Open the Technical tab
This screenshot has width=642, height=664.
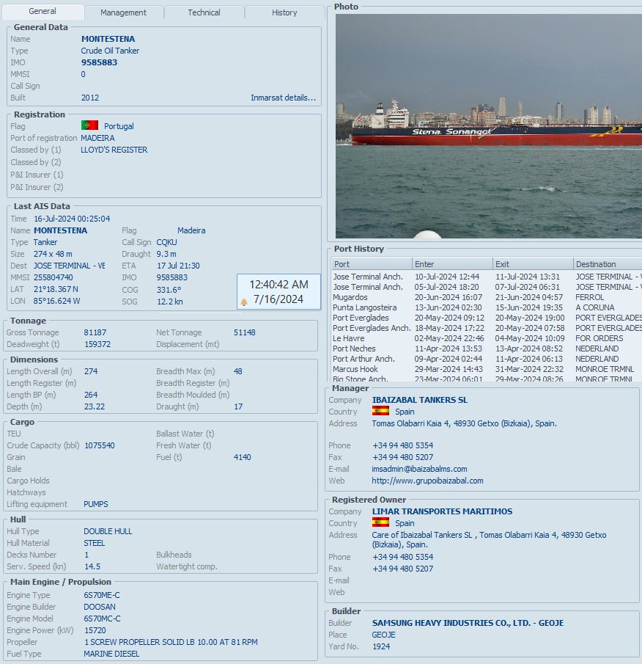204,12
